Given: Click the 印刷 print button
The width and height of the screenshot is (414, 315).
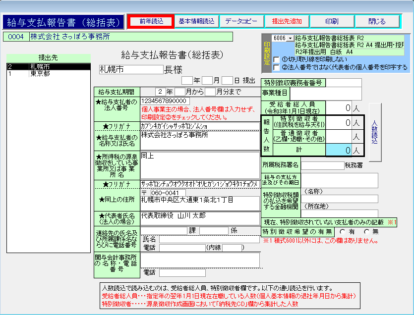Looking at the screenshot, I should coord(332,21).
